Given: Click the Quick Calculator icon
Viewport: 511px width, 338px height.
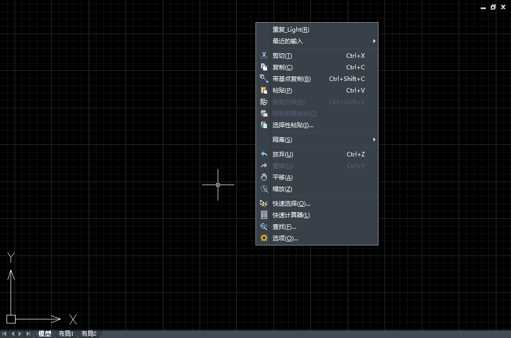Looking at the screenshot, I should (264, 215).
